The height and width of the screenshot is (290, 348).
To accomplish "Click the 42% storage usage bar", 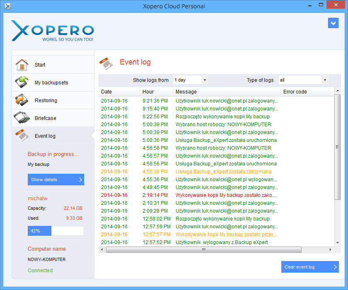I will point(56,231).
